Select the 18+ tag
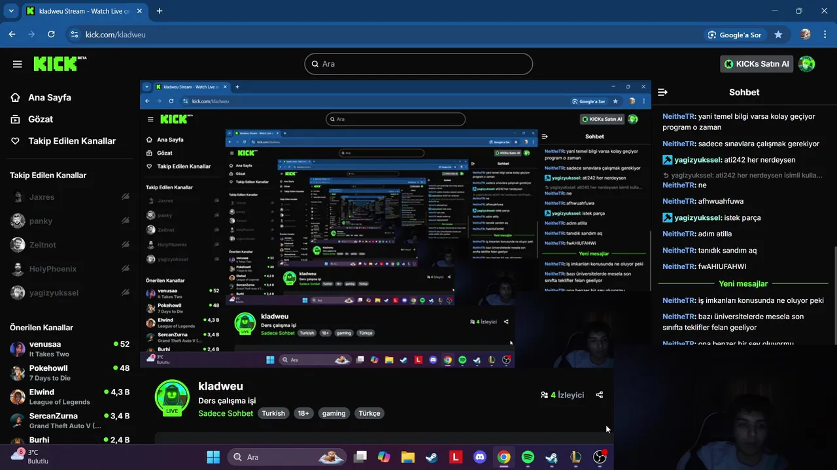The width and height of the screenshot is (837, 470). (303, 413)
